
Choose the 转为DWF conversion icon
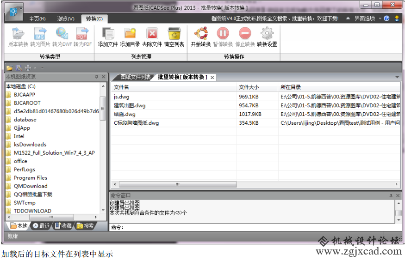point(62,37)
